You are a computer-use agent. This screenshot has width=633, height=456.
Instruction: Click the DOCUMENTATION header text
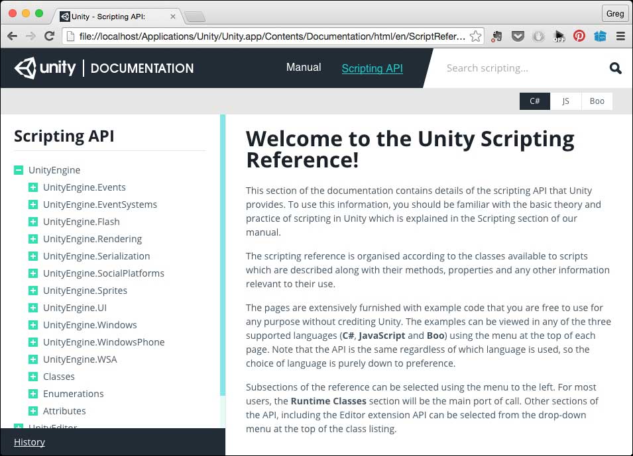pyautogui.click(x=142, y=68)
